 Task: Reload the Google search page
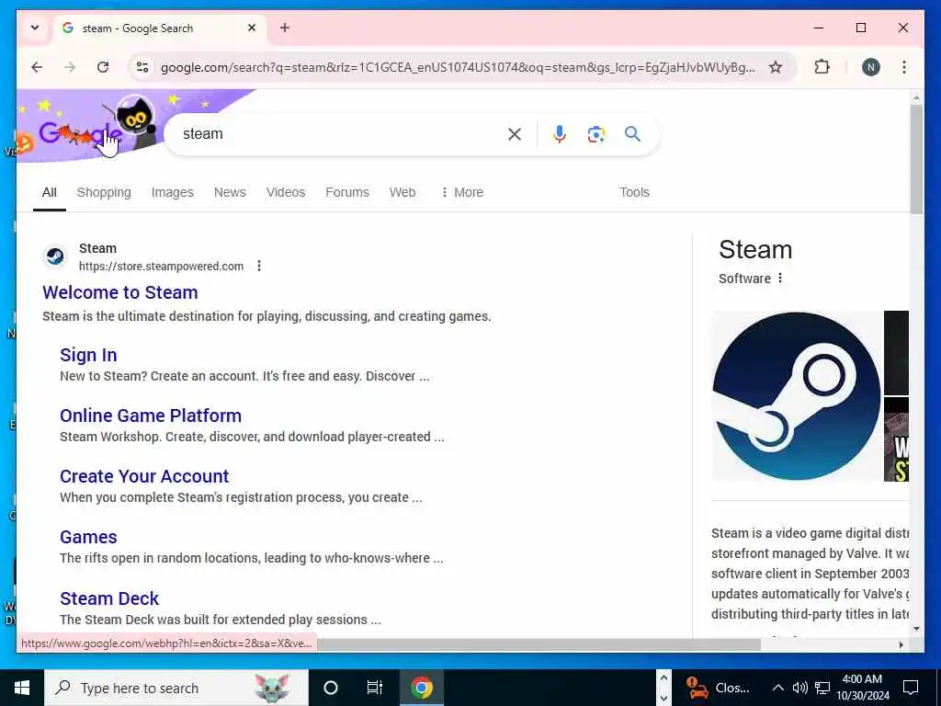click(103, 67)
